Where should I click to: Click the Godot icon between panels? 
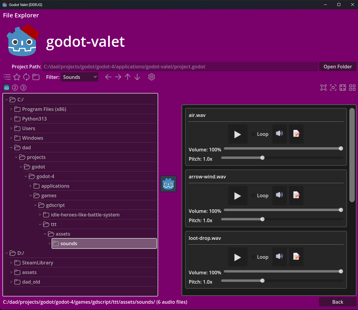(x=168, y=184)
